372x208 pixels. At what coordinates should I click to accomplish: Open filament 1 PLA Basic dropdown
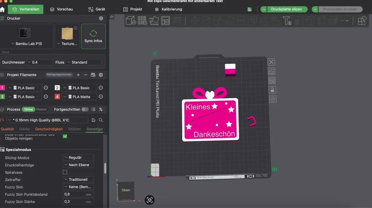click(x=24, y=88)
